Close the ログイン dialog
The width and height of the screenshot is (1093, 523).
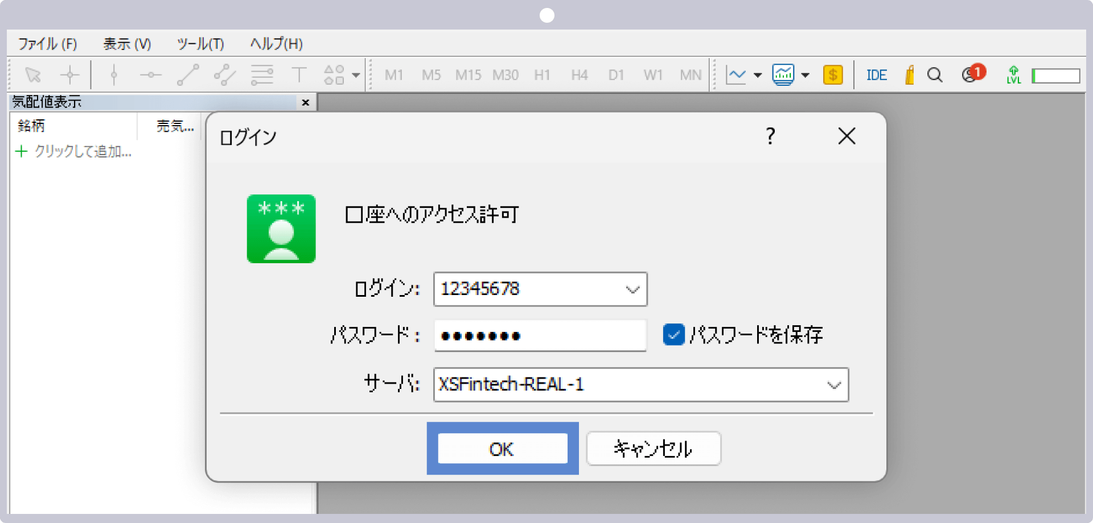pos(847,136)
